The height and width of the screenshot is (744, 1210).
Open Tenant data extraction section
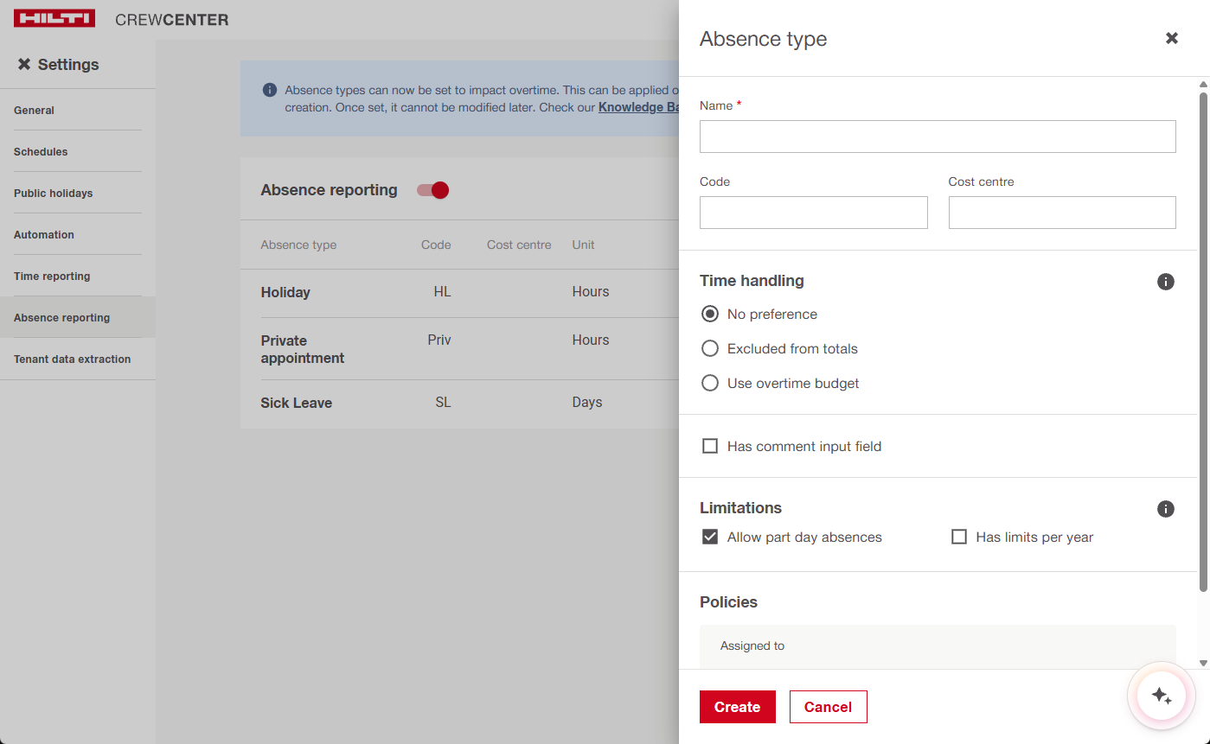78,359
